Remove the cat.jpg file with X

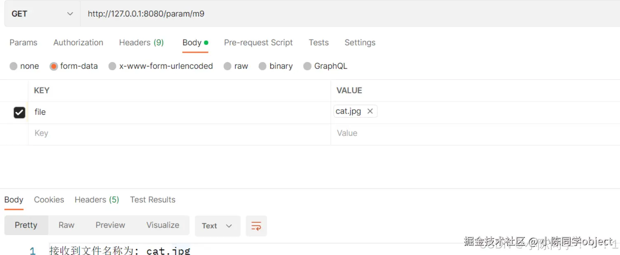click(x=370, y=111)
